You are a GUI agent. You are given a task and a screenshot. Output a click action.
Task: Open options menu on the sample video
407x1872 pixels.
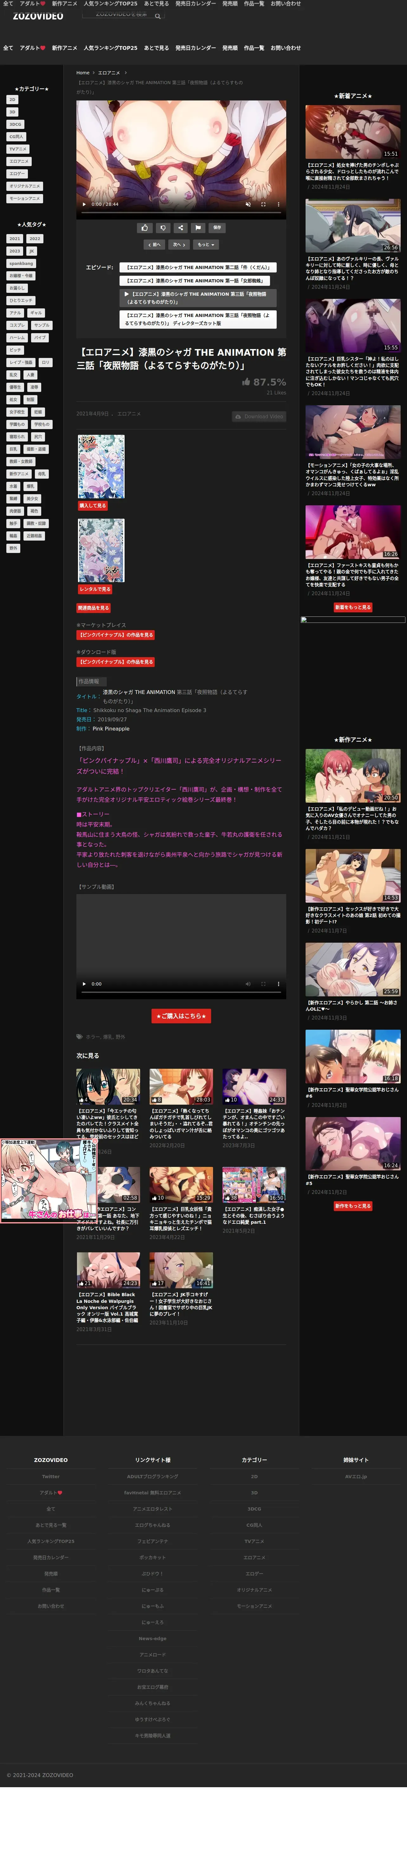279,984
